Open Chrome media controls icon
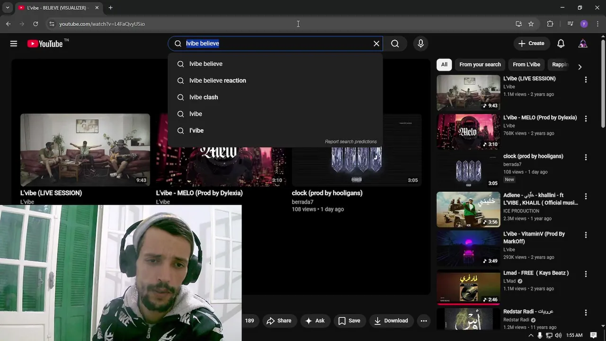 point(570,24)
